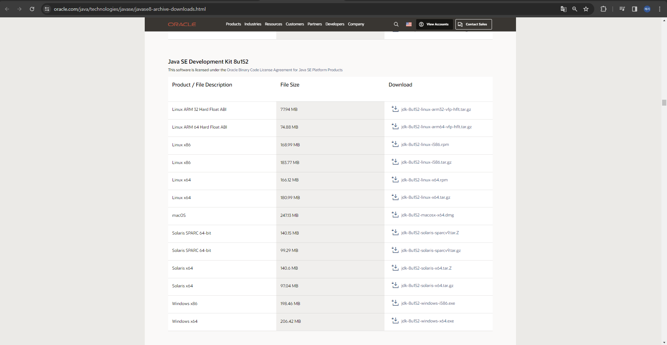Screen dimensions: 667x345
Task: Open the site search magnifier icon
Action: coord(396,24)
